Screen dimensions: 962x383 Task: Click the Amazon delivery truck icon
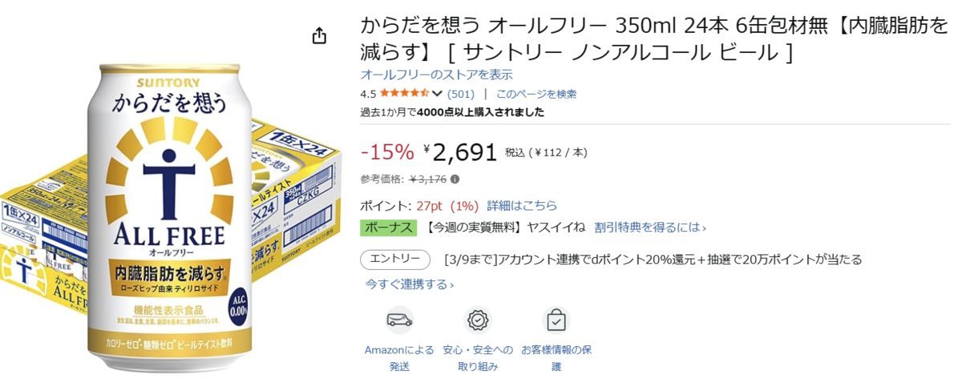click(399, 321)
